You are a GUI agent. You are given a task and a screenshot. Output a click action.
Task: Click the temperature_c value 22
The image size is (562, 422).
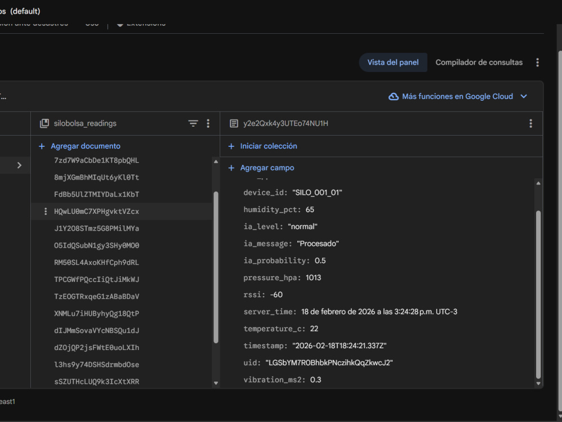[x=314, y=329]
